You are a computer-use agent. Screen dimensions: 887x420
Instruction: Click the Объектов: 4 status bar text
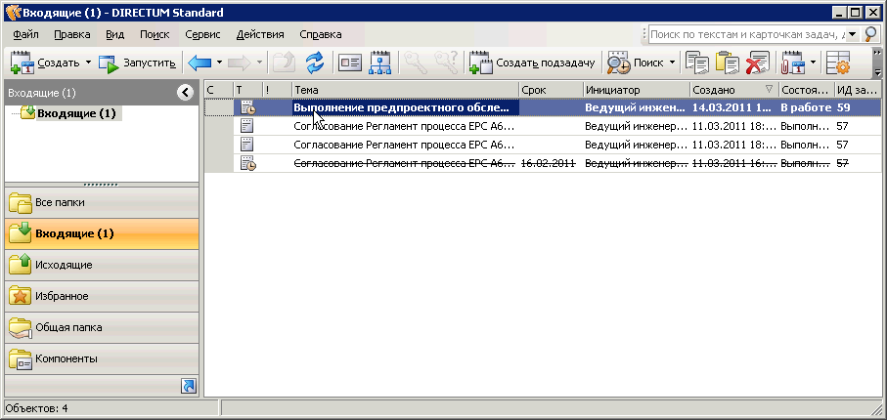[37, 408]
